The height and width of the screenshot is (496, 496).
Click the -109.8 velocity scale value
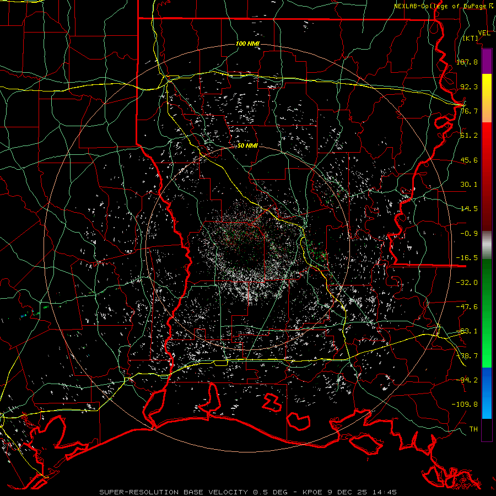point(465,405)
